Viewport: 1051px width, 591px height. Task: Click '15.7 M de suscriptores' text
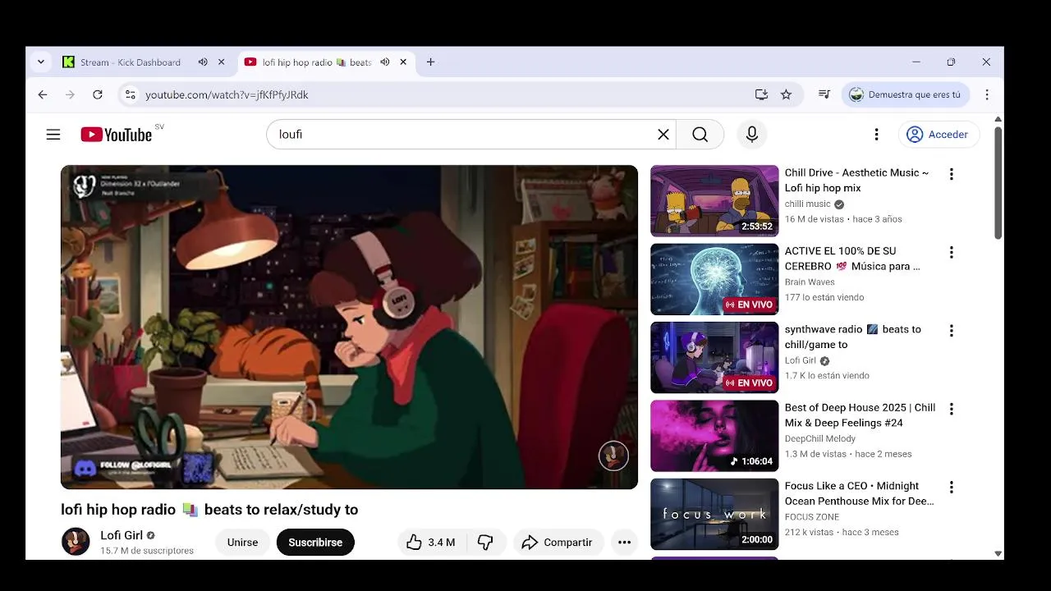click(147, 551)
